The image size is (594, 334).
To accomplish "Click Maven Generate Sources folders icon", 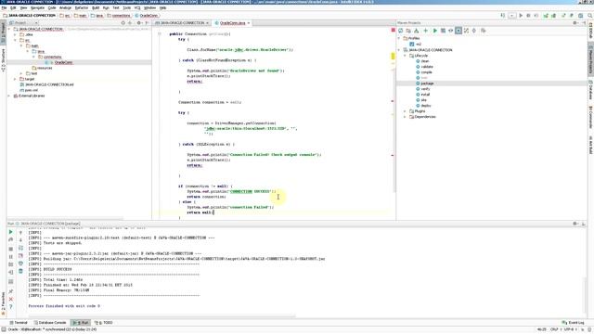I will click(408, 31).
